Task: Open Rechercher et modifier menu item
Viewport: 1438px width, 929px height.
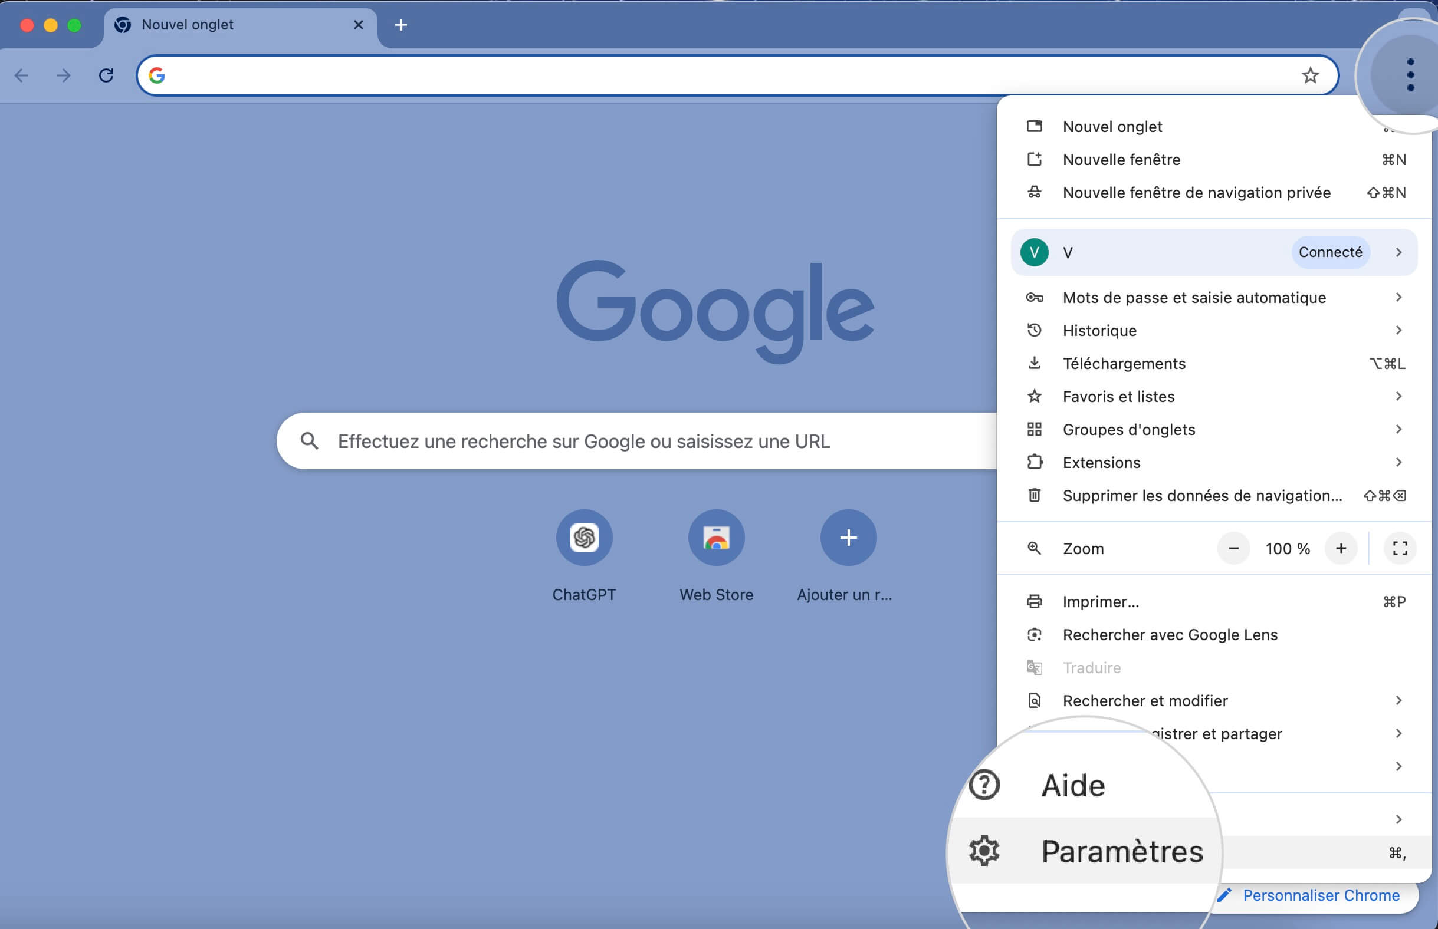Action: [x=1214, y=701]
